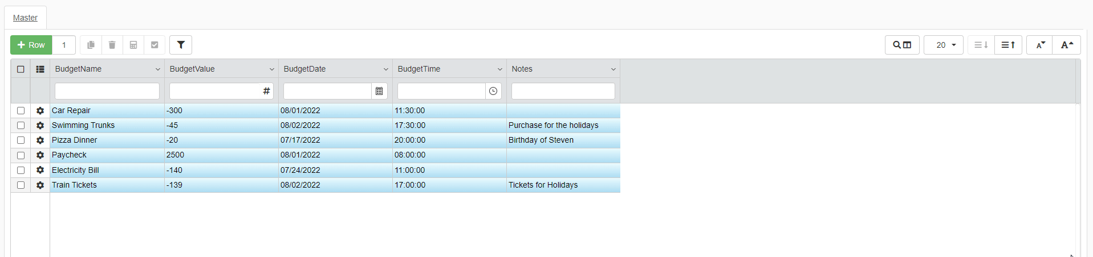Click the copy rows icon

pos(91,45)
